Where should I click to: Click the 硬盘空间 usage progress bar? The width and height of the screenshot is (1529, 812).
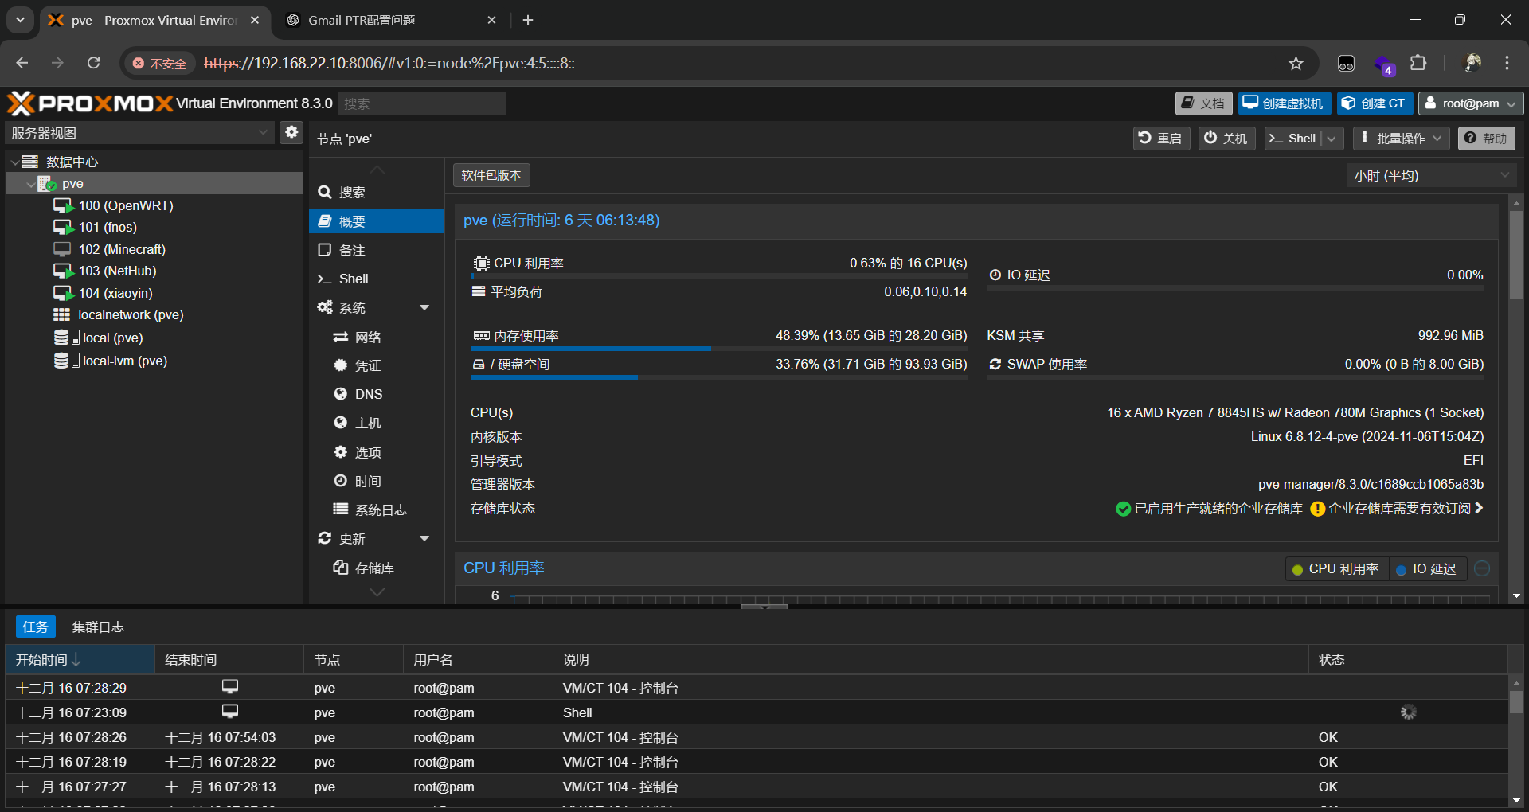point(719,377)
